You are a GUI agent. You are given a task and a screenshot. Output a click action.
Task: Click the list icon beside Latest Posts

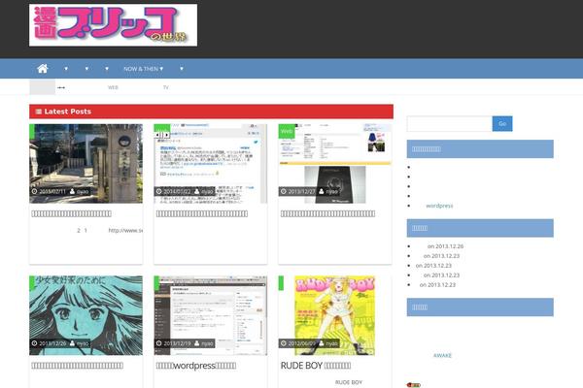pos(38,112)
